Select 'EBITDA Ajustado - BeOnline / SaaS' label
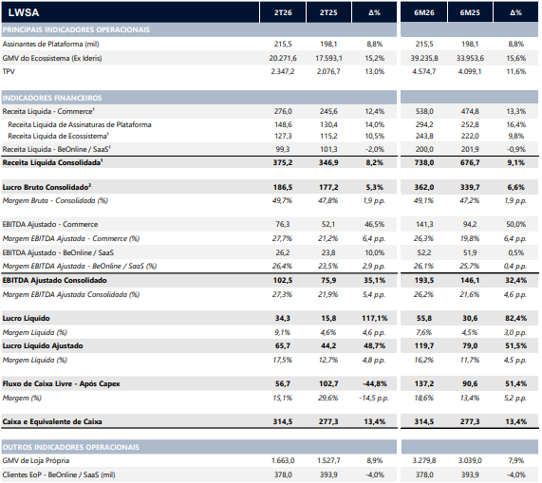 (x=58, y=253)
